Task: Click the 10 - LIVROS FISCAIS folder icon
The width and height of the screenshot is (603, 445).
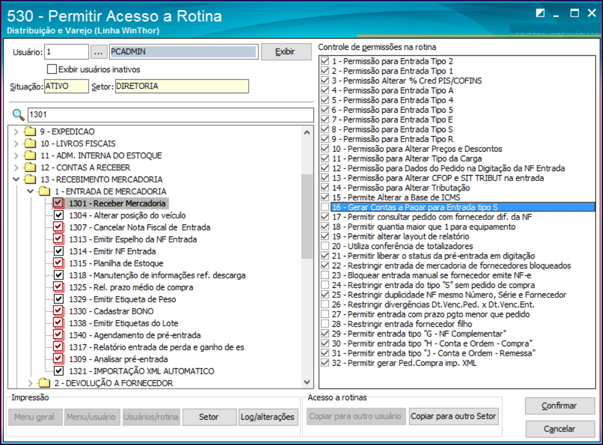Action: 31,144
